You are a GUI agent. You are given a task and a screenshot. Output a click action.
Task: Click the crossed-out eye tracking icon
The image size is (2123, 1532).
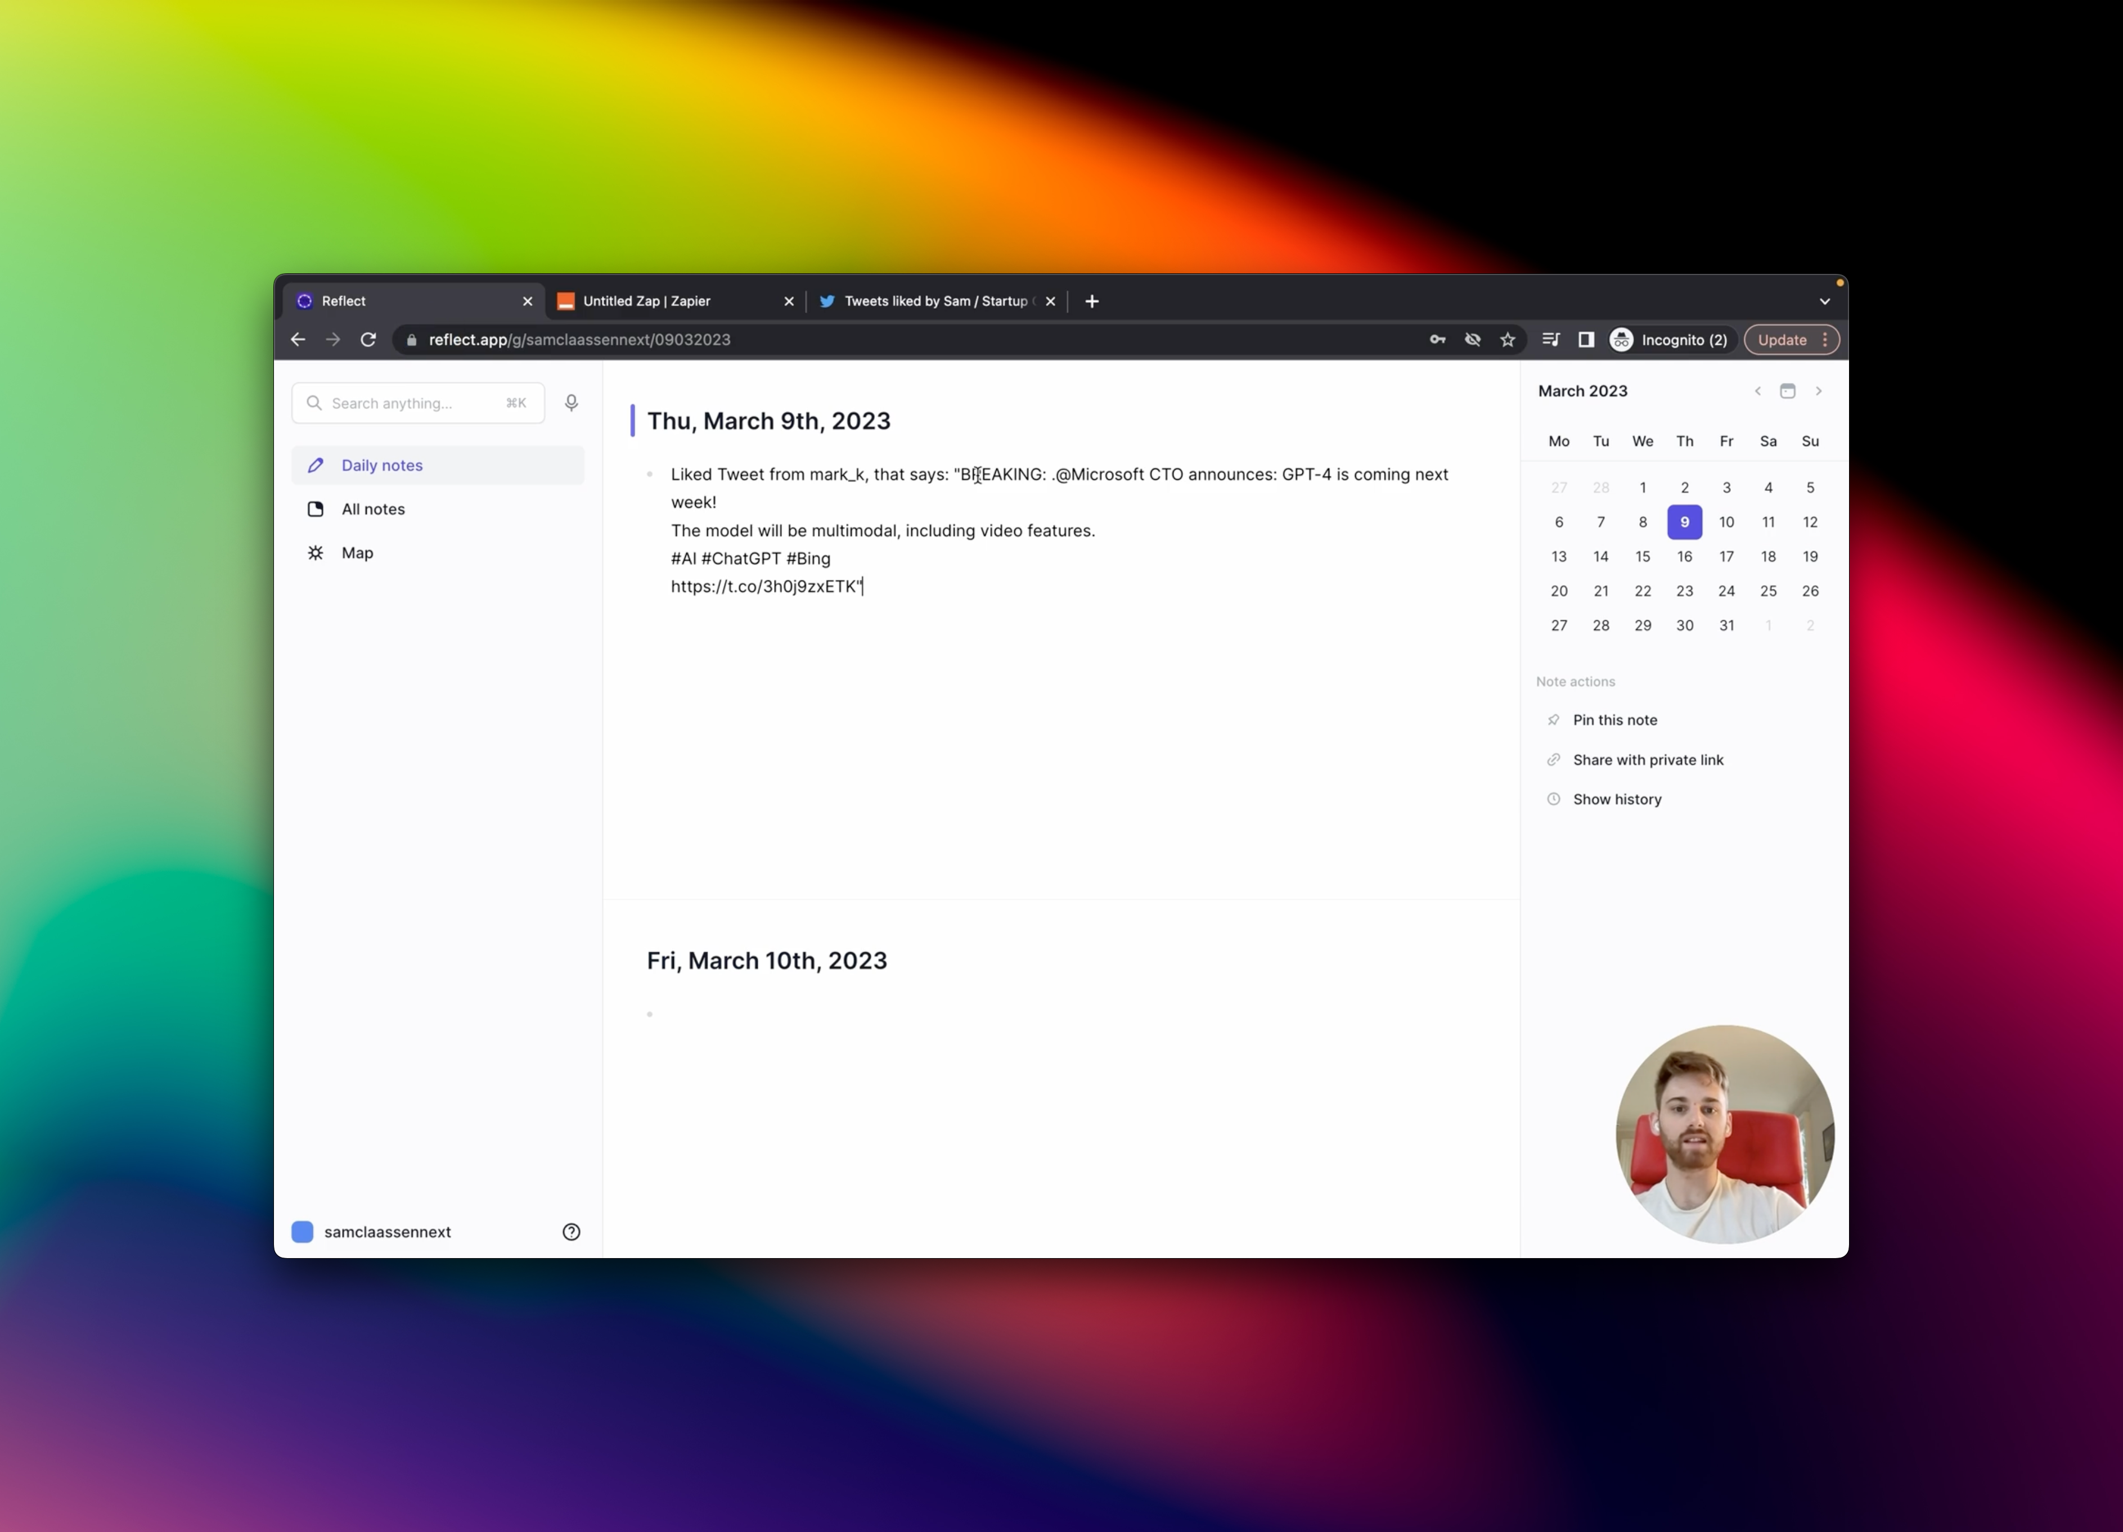tap(1473, 340)
